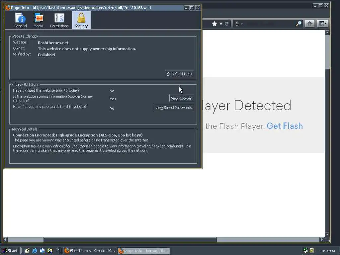Open View Saved Passwords
This screenshot has width=340, height=255.
pos(174,108)
